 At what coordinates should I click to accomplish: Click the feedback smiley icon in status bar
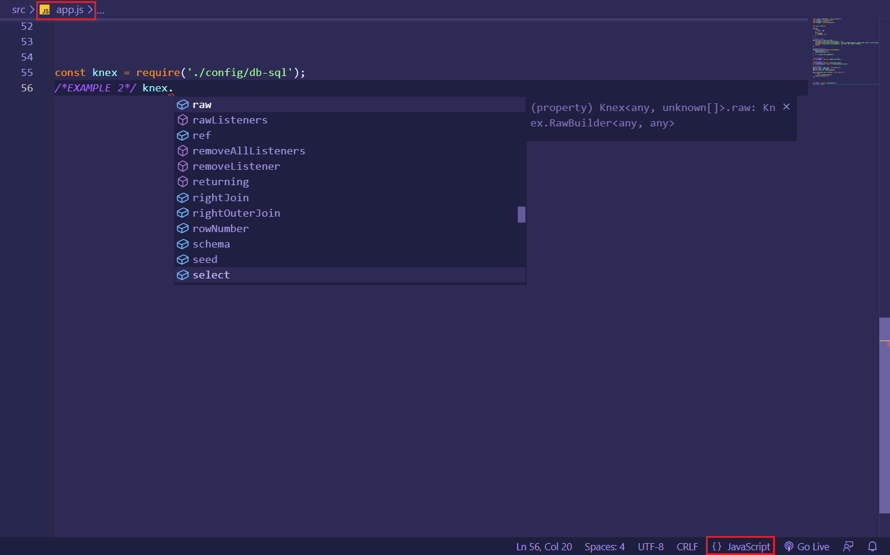coord(848,546)
